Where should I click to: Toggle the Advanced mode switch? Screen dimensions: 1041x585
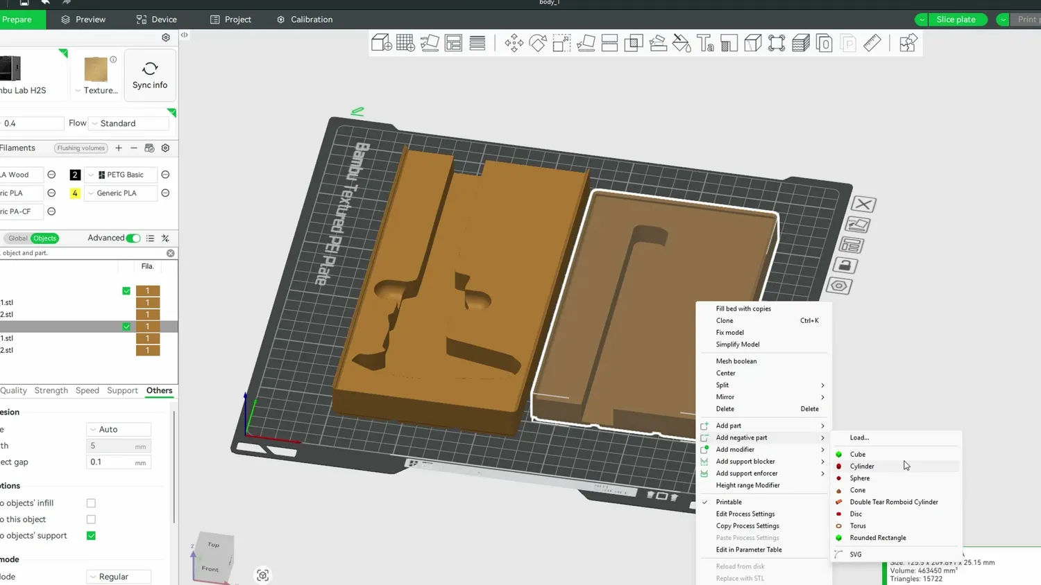(133, 238)
